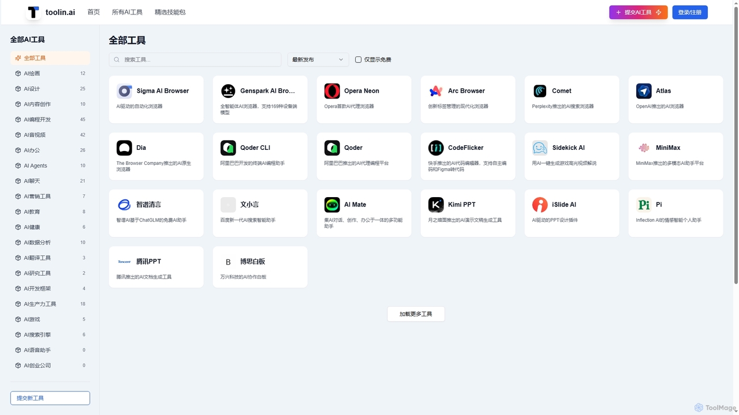Screen dimensions: 739x415
Task: Open the Opera Neon title link
Action: [361, 91]
